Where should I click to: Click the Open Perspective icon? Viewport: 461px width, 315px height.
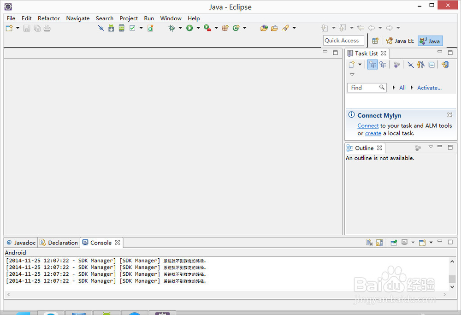375,41
